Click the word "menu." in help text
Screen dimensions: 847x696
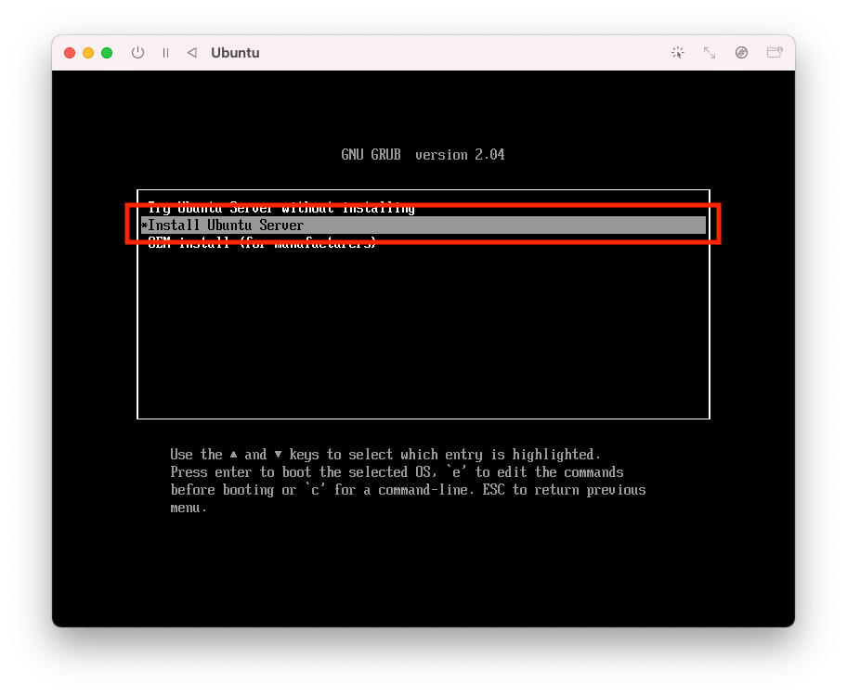[x=189, y=508]
